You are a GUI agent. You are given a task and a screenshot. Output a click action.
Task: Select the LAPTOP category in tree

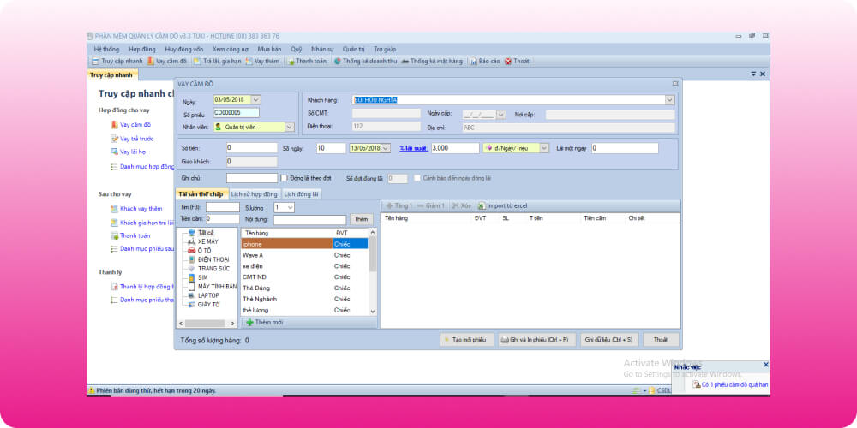pos(210,295)
